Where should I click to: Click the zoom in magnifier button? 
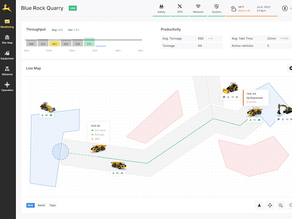(281, 205)
